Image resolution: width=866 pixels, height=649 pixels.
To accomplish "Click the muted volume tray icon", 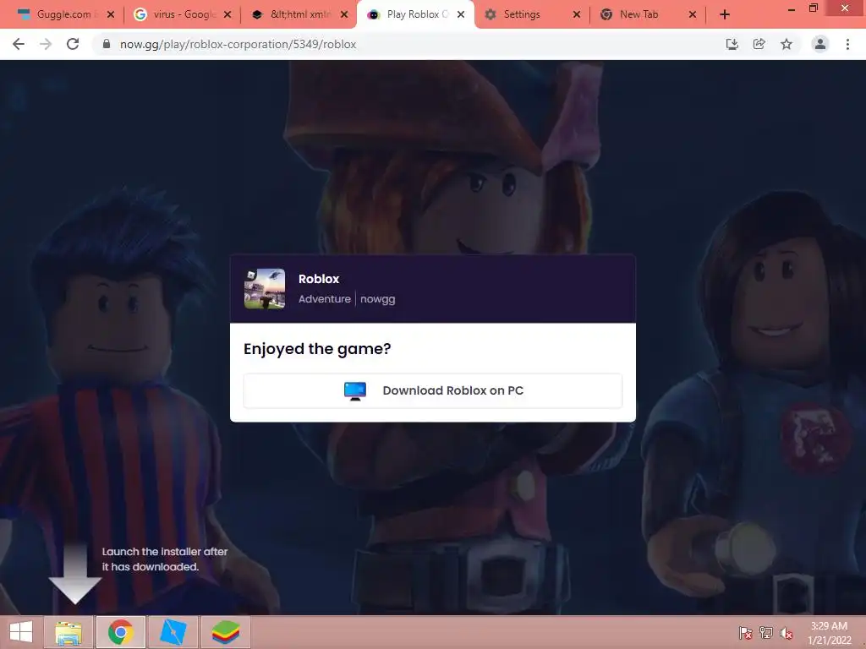I will click(787, 632).
